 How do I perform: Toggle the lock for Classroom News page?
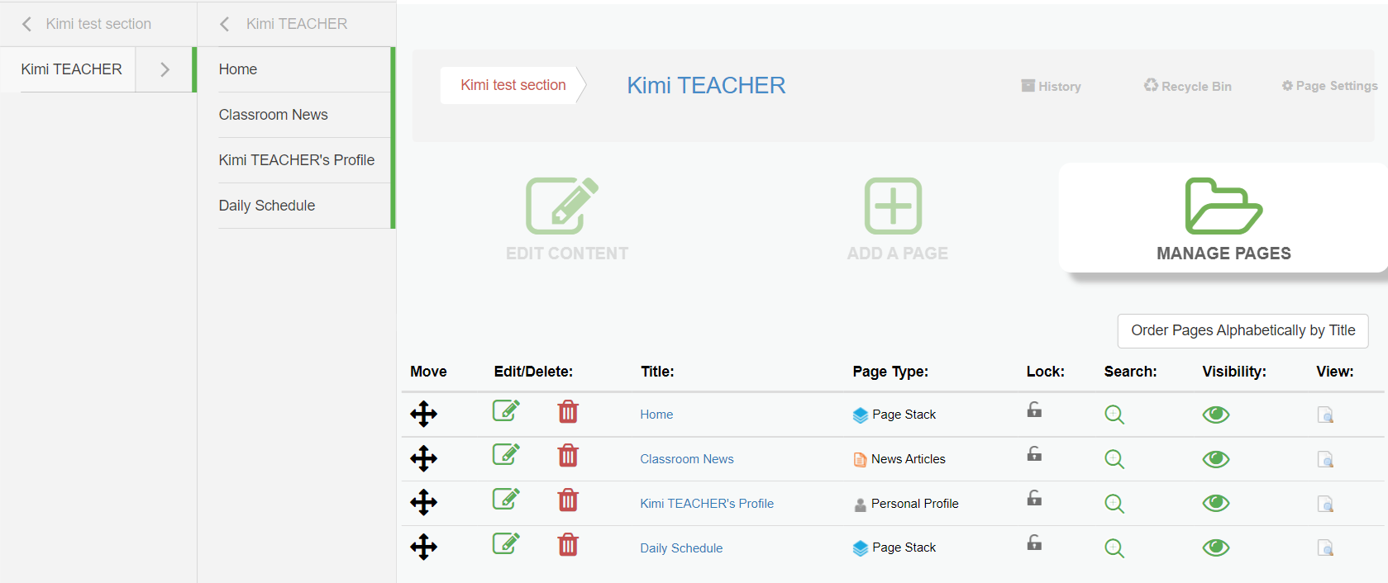point(1034,453)
